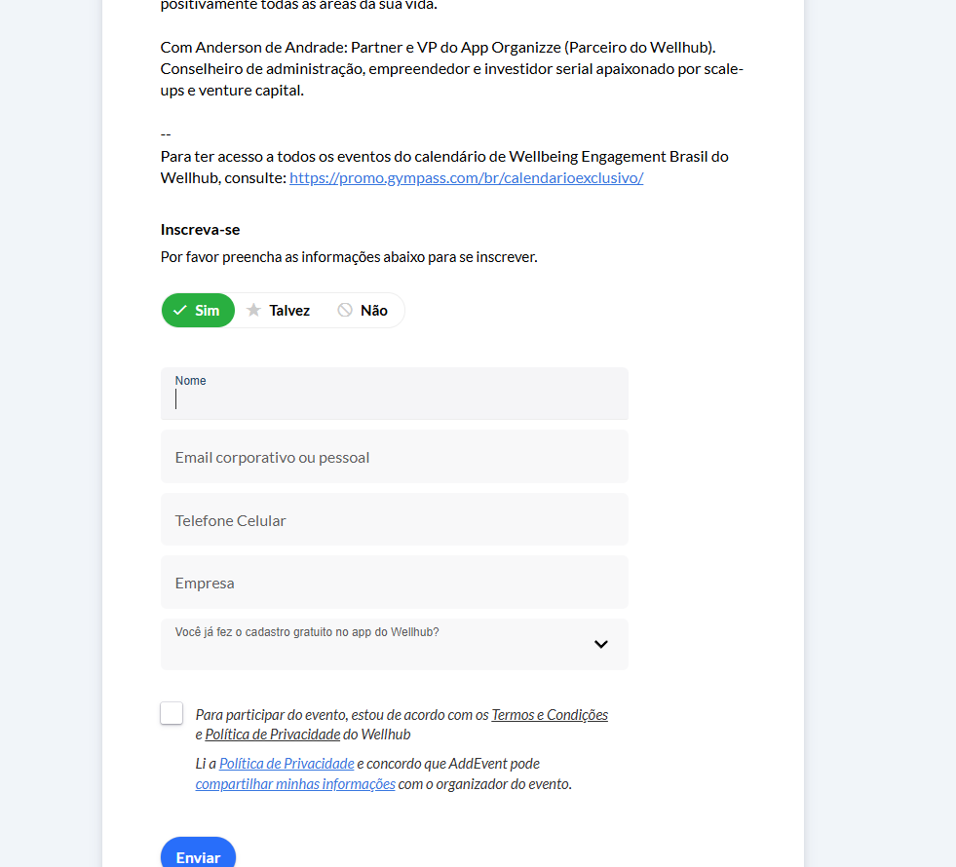Click the Email corporativo ou pessoal field
The image size is (956, 867).
click(394, 457)
